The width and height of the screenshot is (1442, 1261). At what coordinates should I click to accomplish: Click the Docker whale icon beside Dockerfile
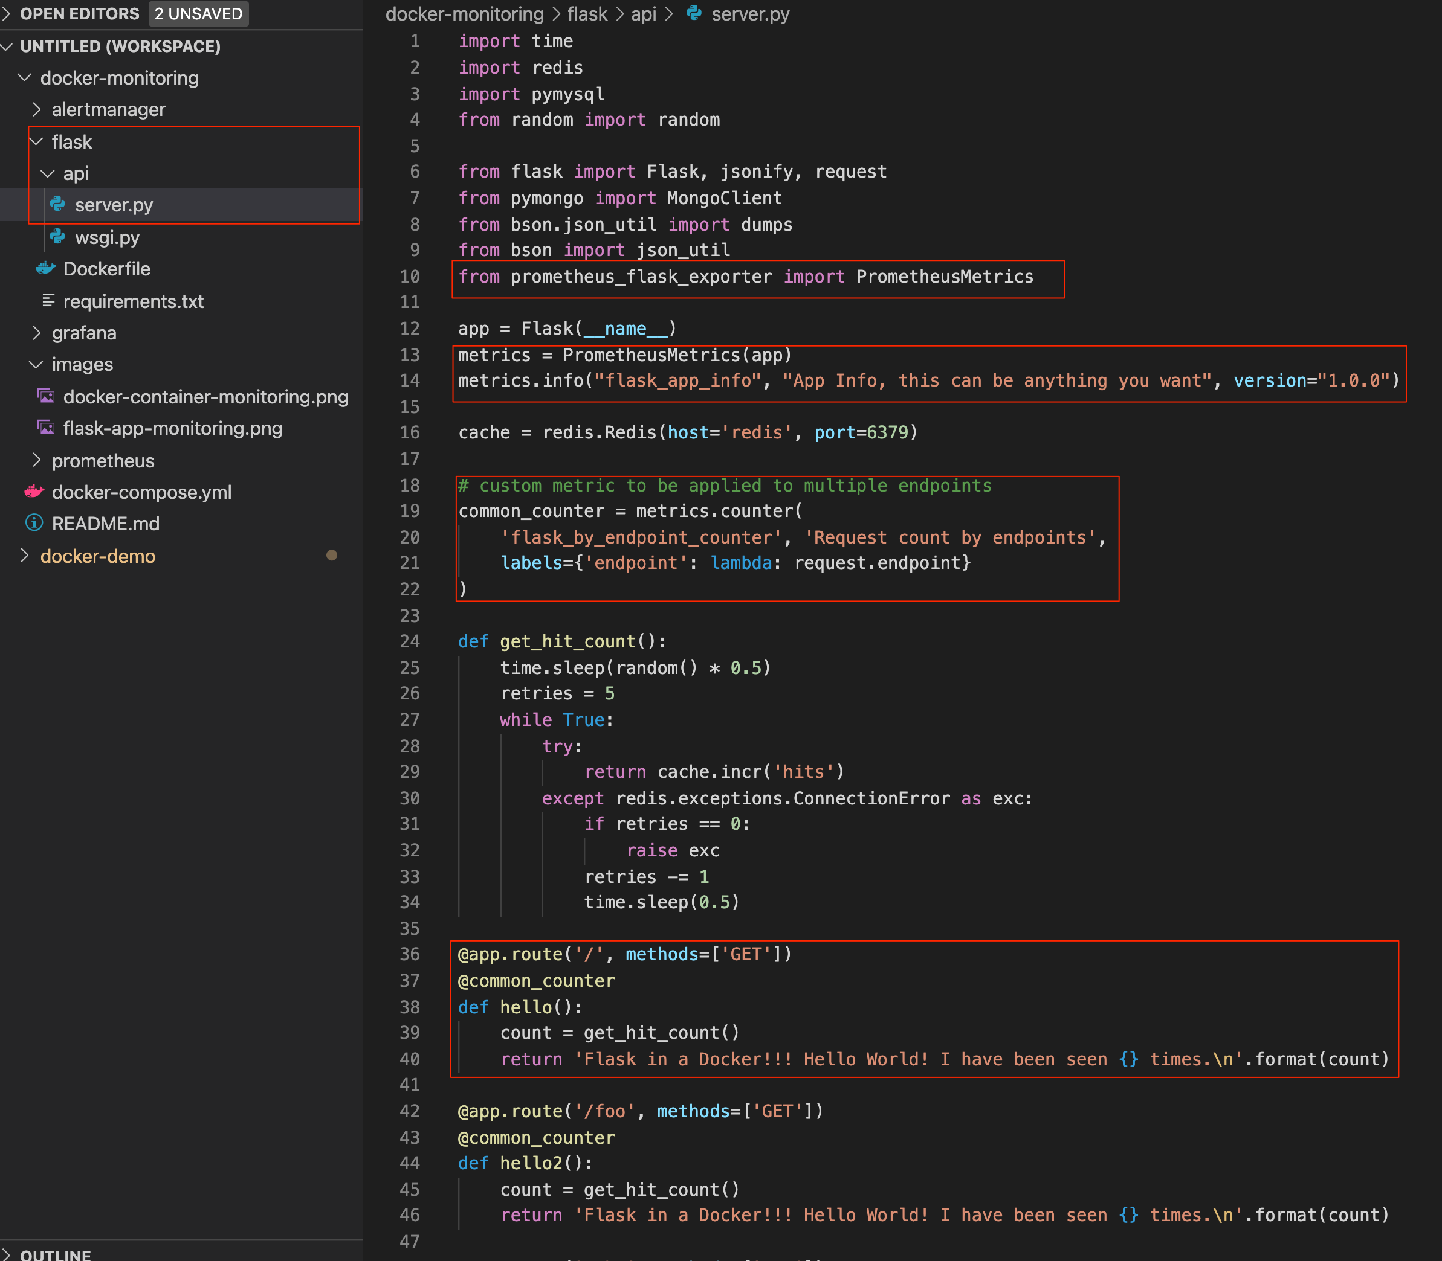pos(46,269)
